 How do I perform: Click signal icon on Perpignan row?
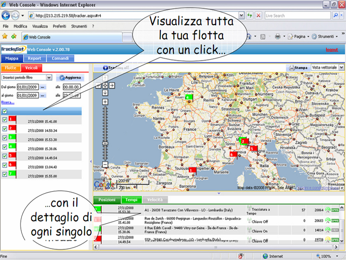point(328,220)
